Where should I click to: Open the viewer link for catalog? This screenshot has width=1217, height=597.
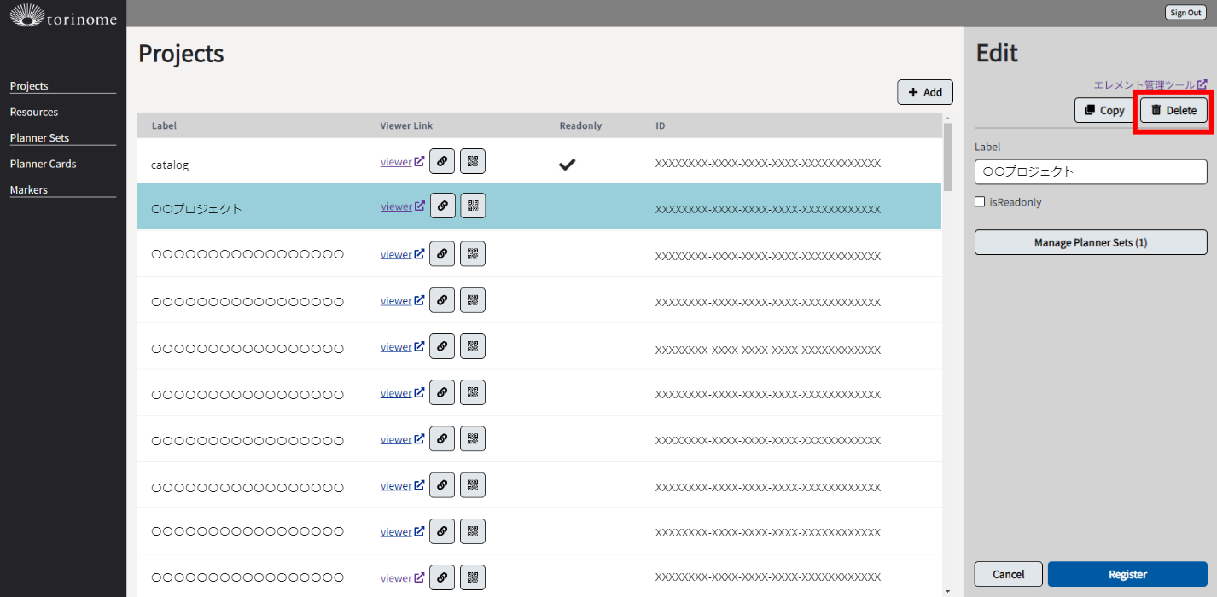[x=397, y=161]
